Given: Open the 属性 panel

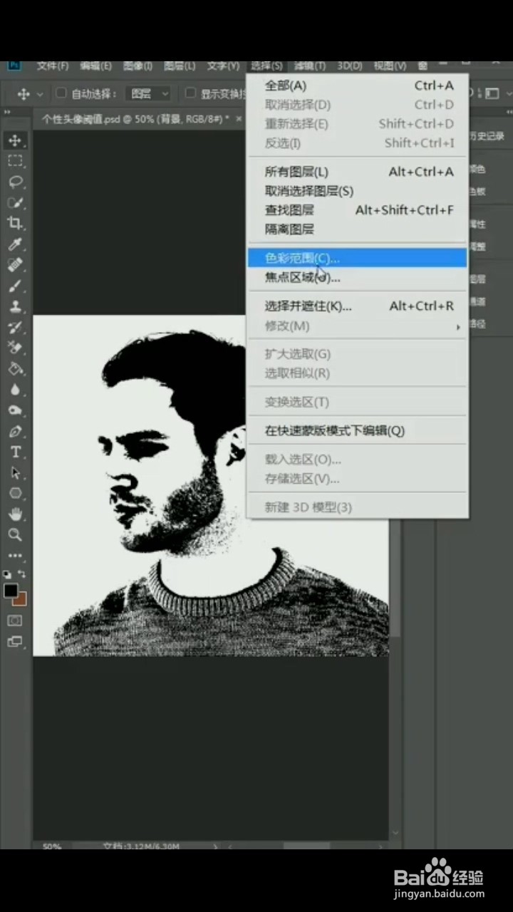Looking at the screenshot, I should tap(478, 224).
